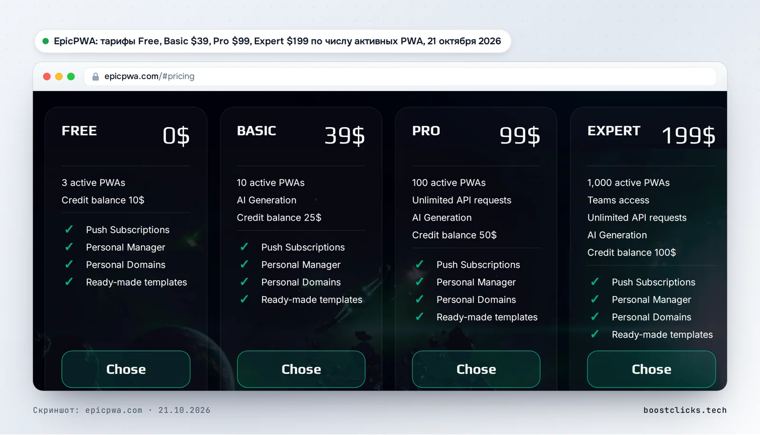Click Ready-made templates checkmark in PRO plan
Viewport: 760px width, 435px height.
click(x=420, y=317)
